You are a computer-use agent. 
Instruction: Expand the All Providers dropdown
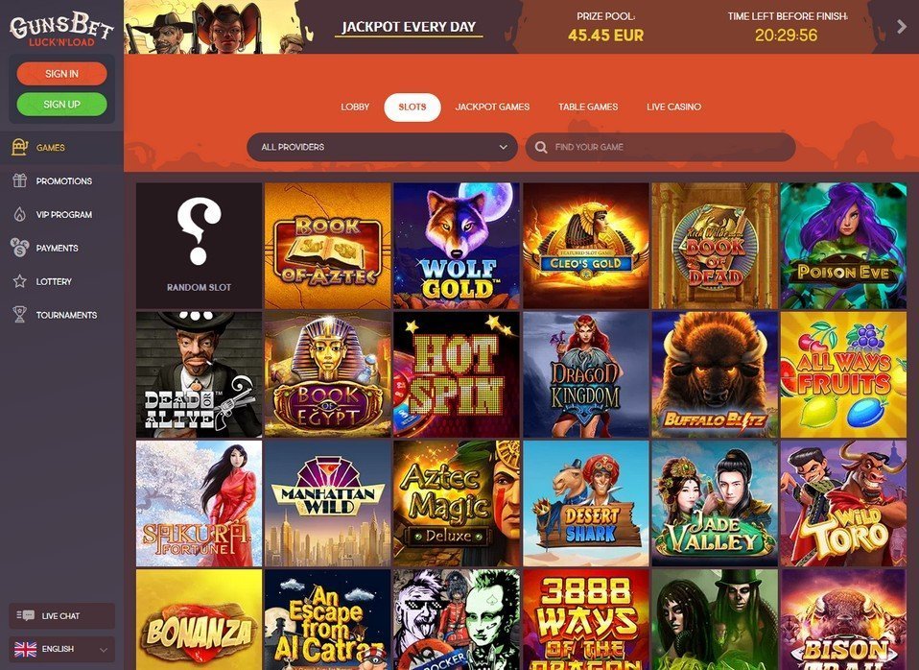[382, 147]
